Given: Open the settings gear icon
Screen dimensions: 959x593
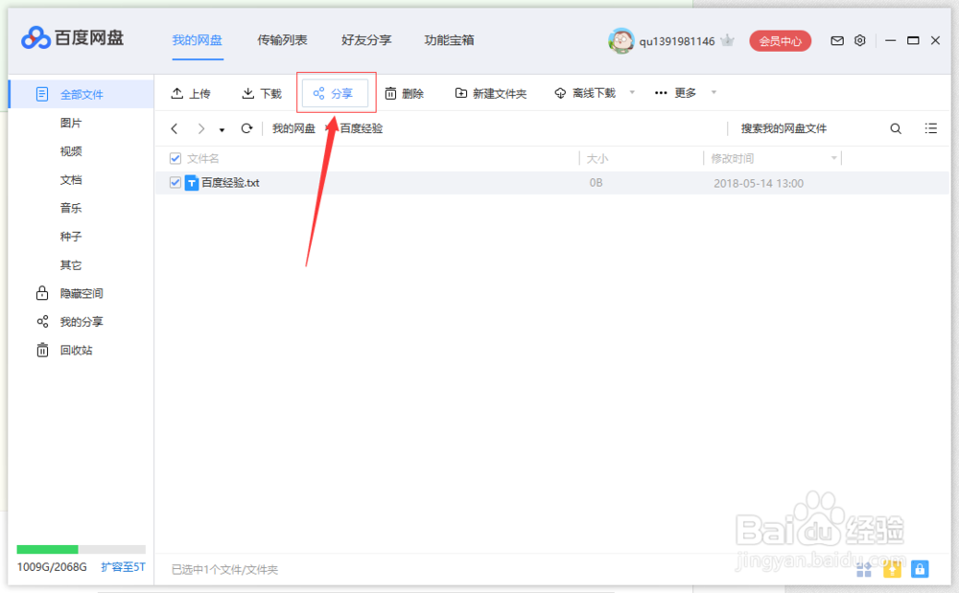Looking at the screenshot, I should [x=859, y=40].
